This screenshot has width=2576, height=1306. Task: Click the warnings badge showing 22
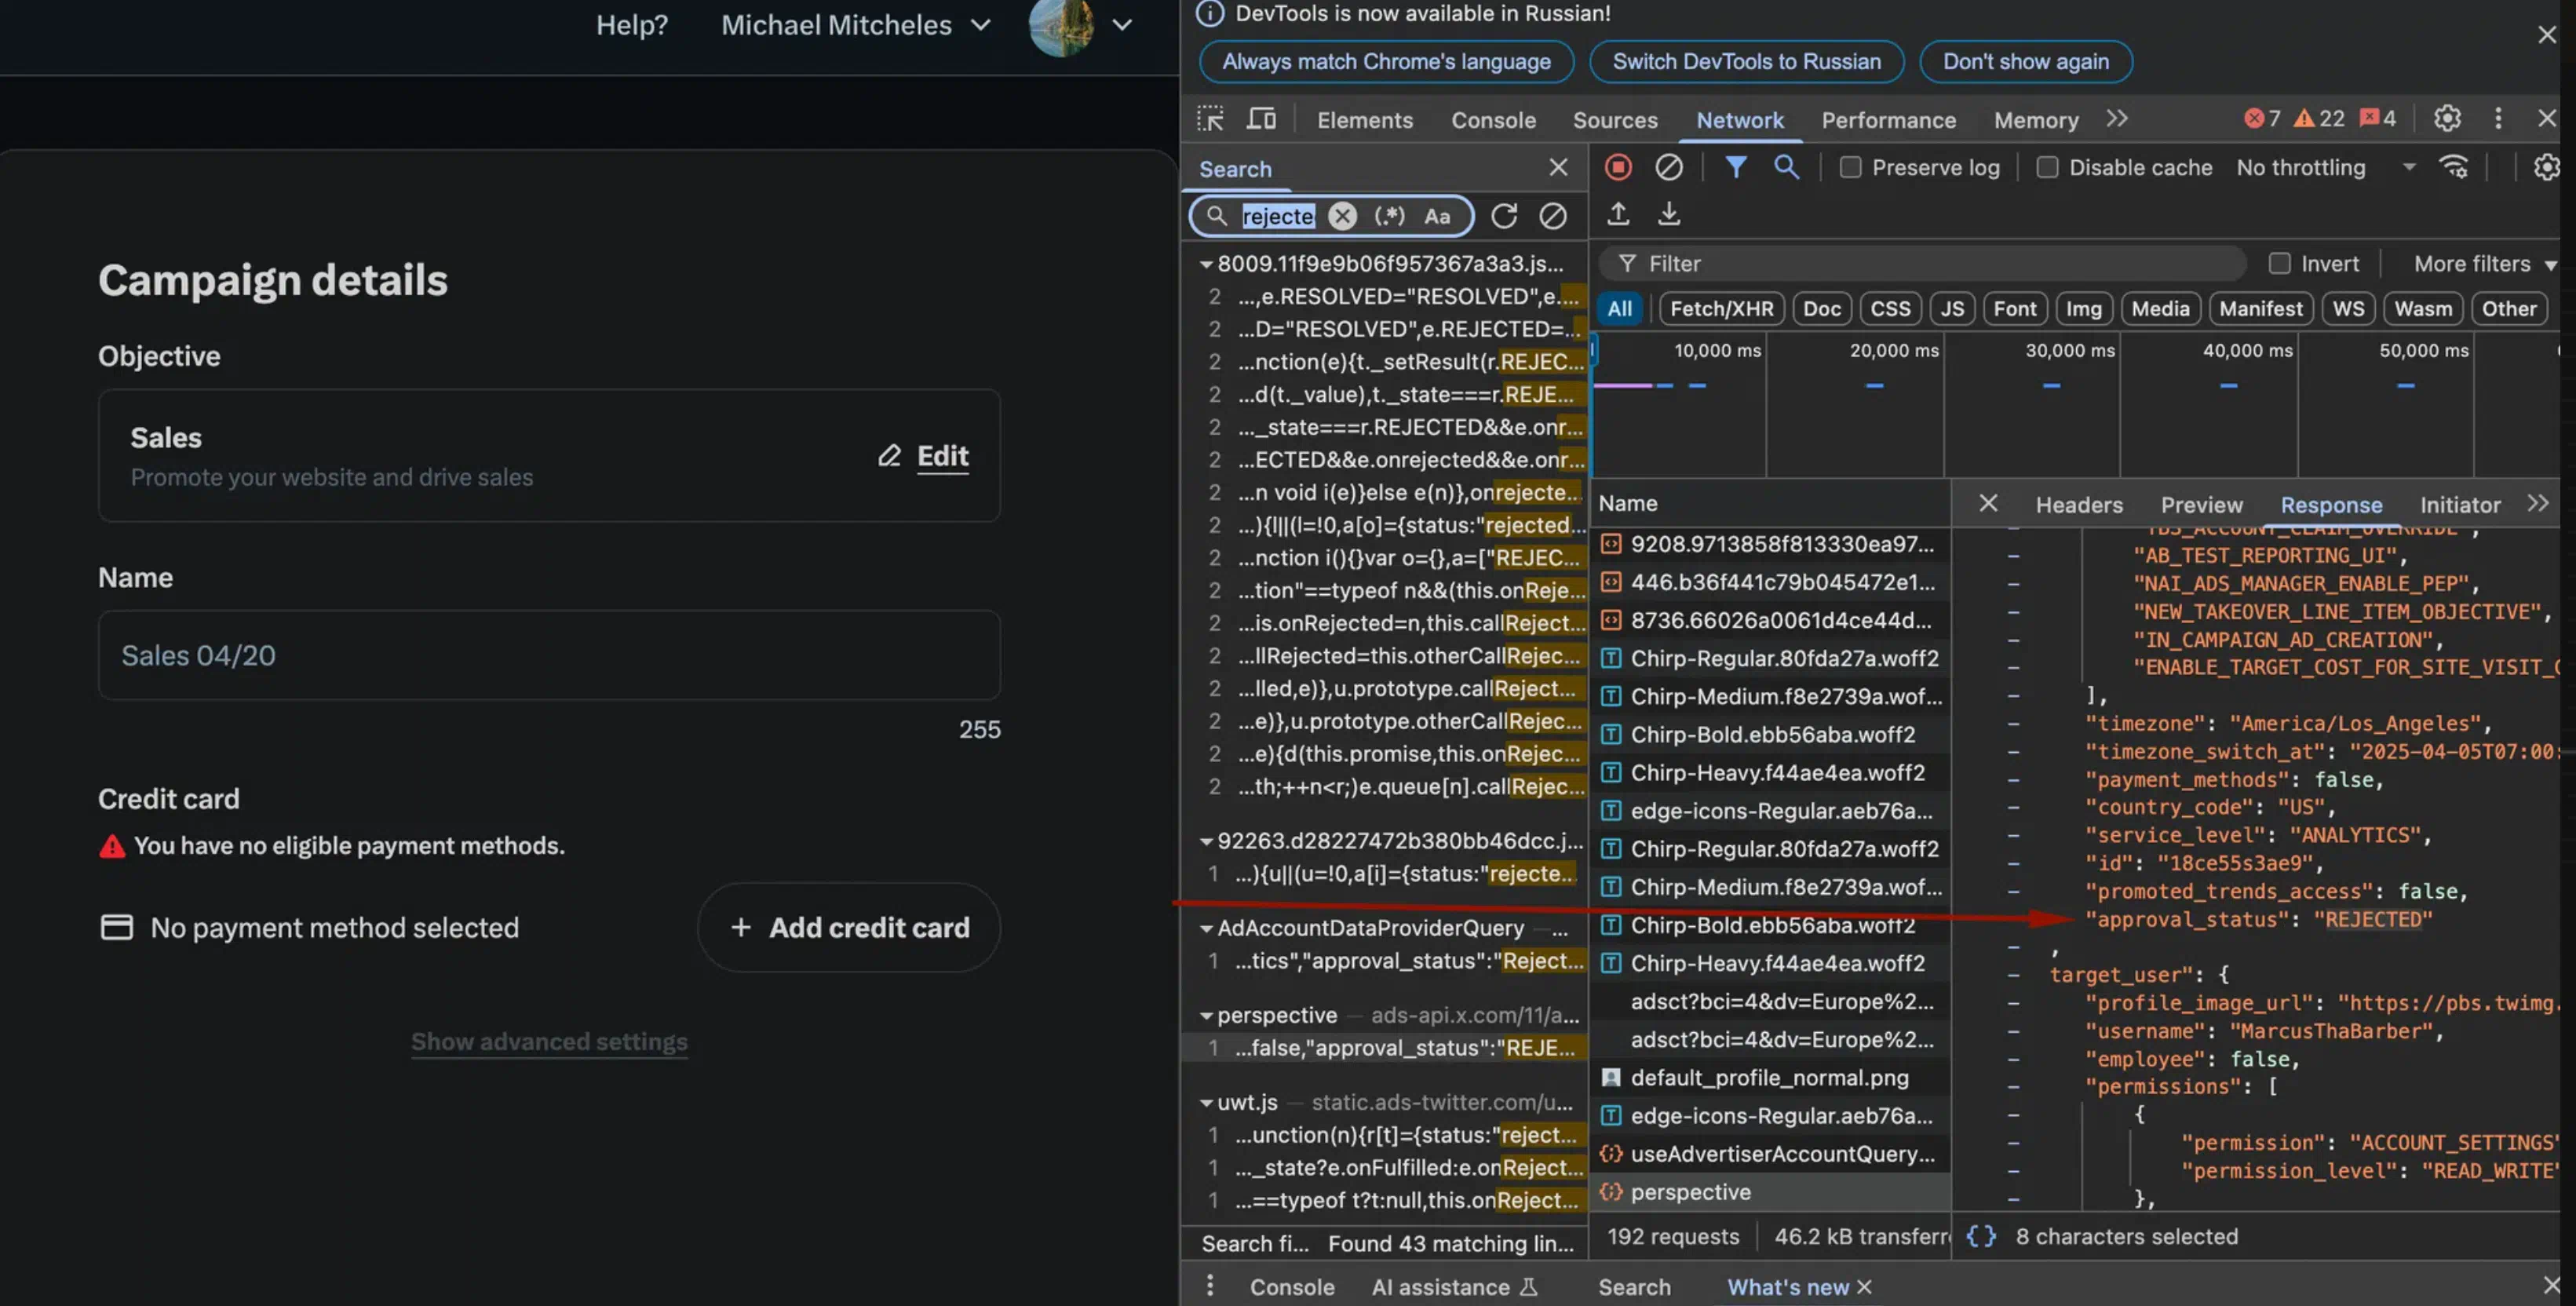pyautogui.click(x=2319, y=119)
